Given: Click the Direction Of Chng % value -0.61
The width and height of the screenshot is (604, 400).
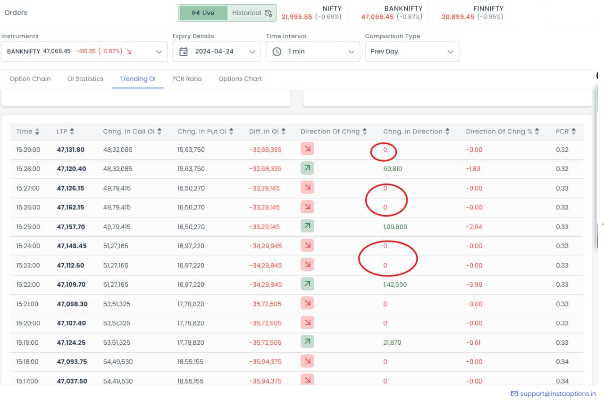Looking at the screenshot, I should 473,343.
